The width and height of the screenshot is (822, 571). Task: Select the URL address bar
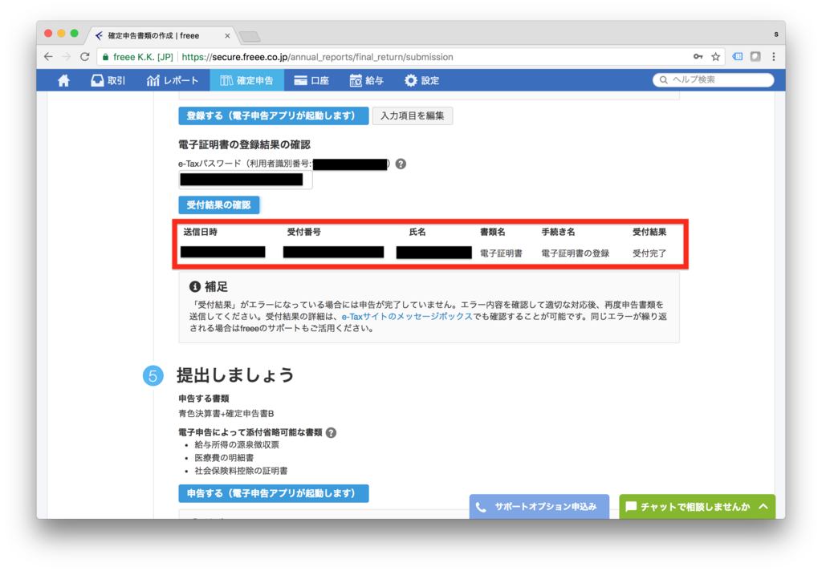point(410,57)
